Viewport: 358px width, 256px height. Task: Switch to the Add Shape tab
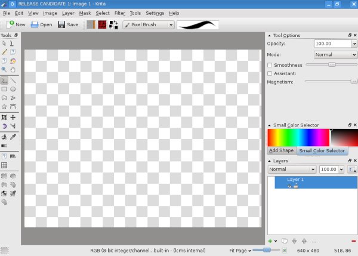[x=281, y=150]
